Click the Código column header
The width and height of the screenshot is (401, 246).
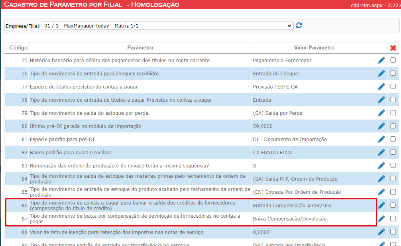tap(18, 47)
